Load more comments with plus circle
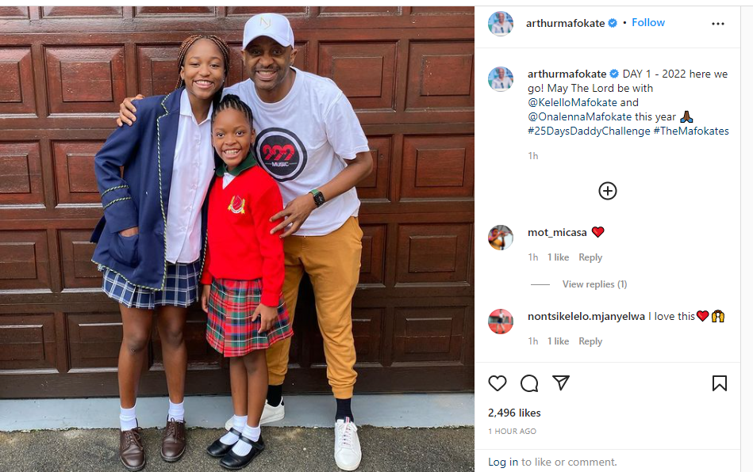Image resolution: width=753 pixels, height=472 pixels. pos(608,191)
